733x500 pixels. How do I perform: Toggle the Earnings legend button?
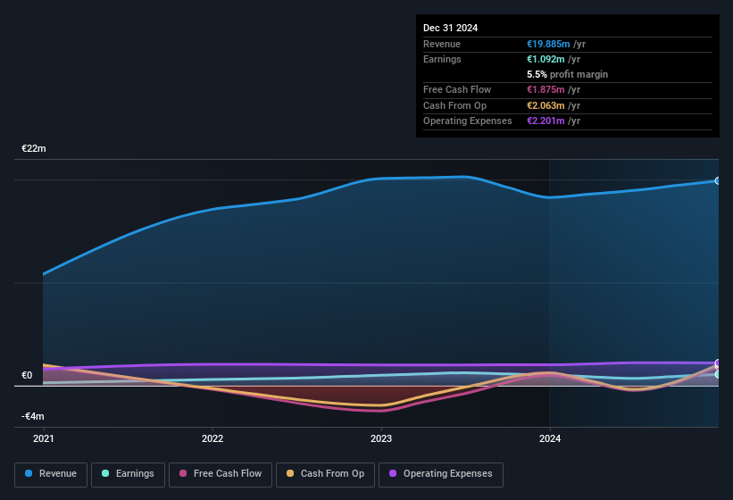click(x=128, y=475)
